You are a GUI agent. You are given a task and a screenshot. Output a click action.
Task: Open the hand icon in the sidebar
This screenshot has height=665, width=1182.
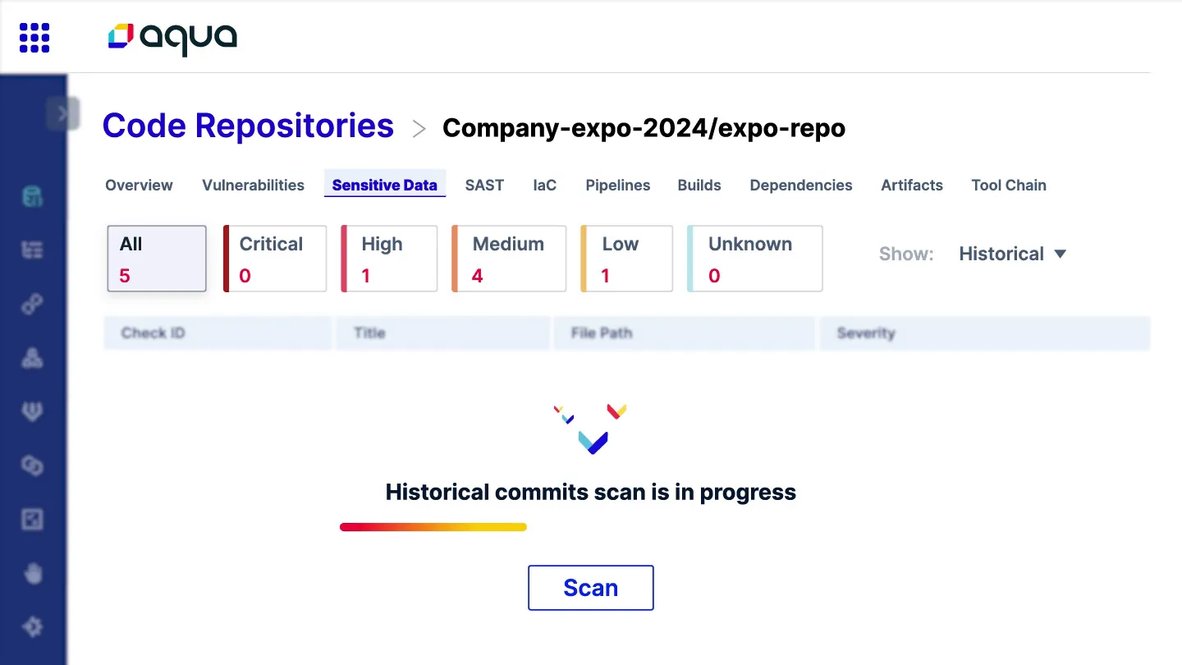32,573
